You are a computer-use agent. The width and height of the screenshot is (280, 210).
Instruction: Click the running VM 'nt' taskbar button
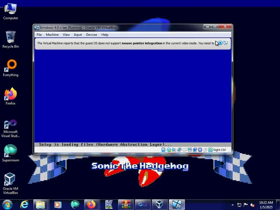coord(177,205)
